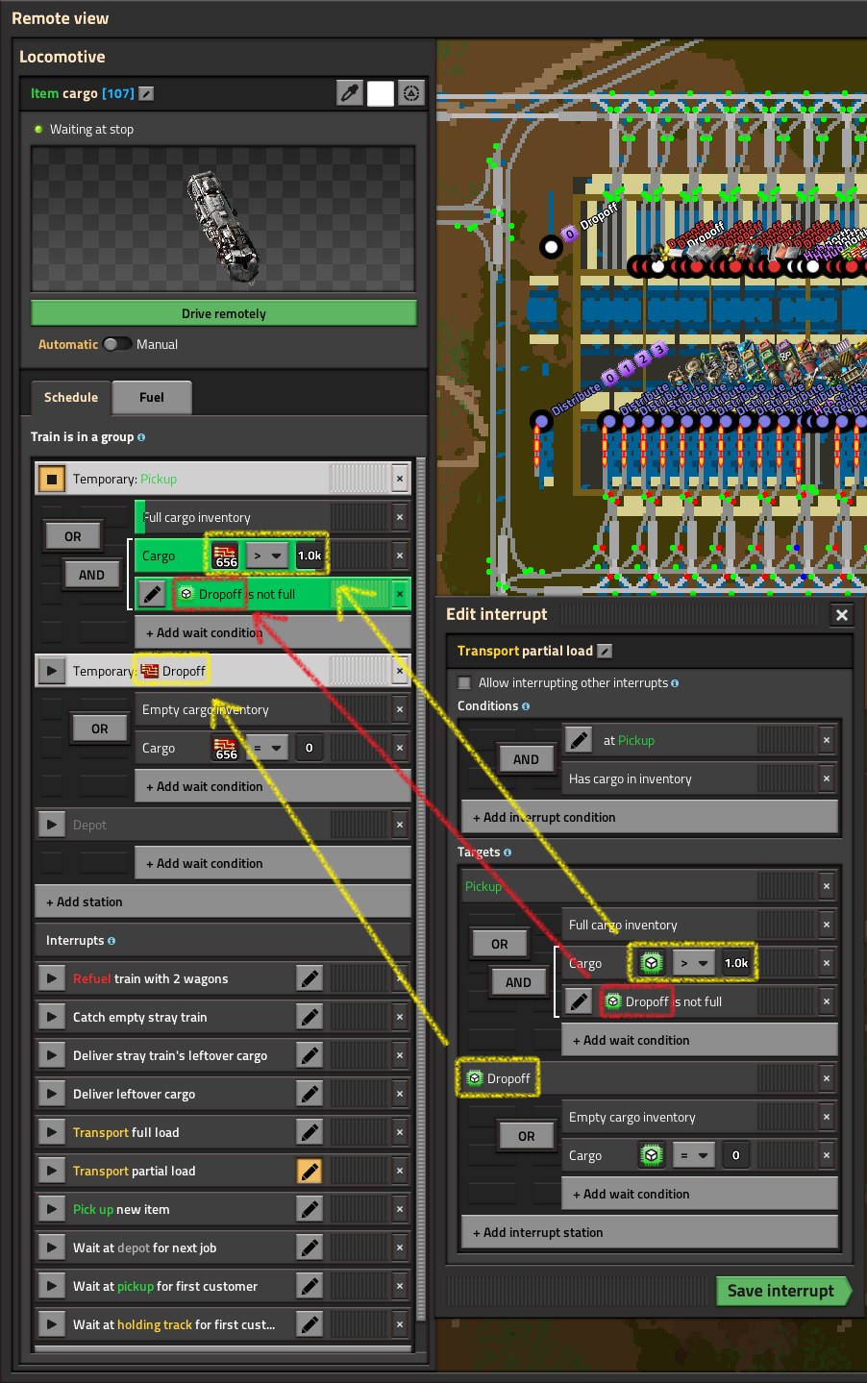Viewport: 867px width, 1383px height.
Task: Click the play button for the Depot station
Action: pyautogui.click(x=51, y=825)
